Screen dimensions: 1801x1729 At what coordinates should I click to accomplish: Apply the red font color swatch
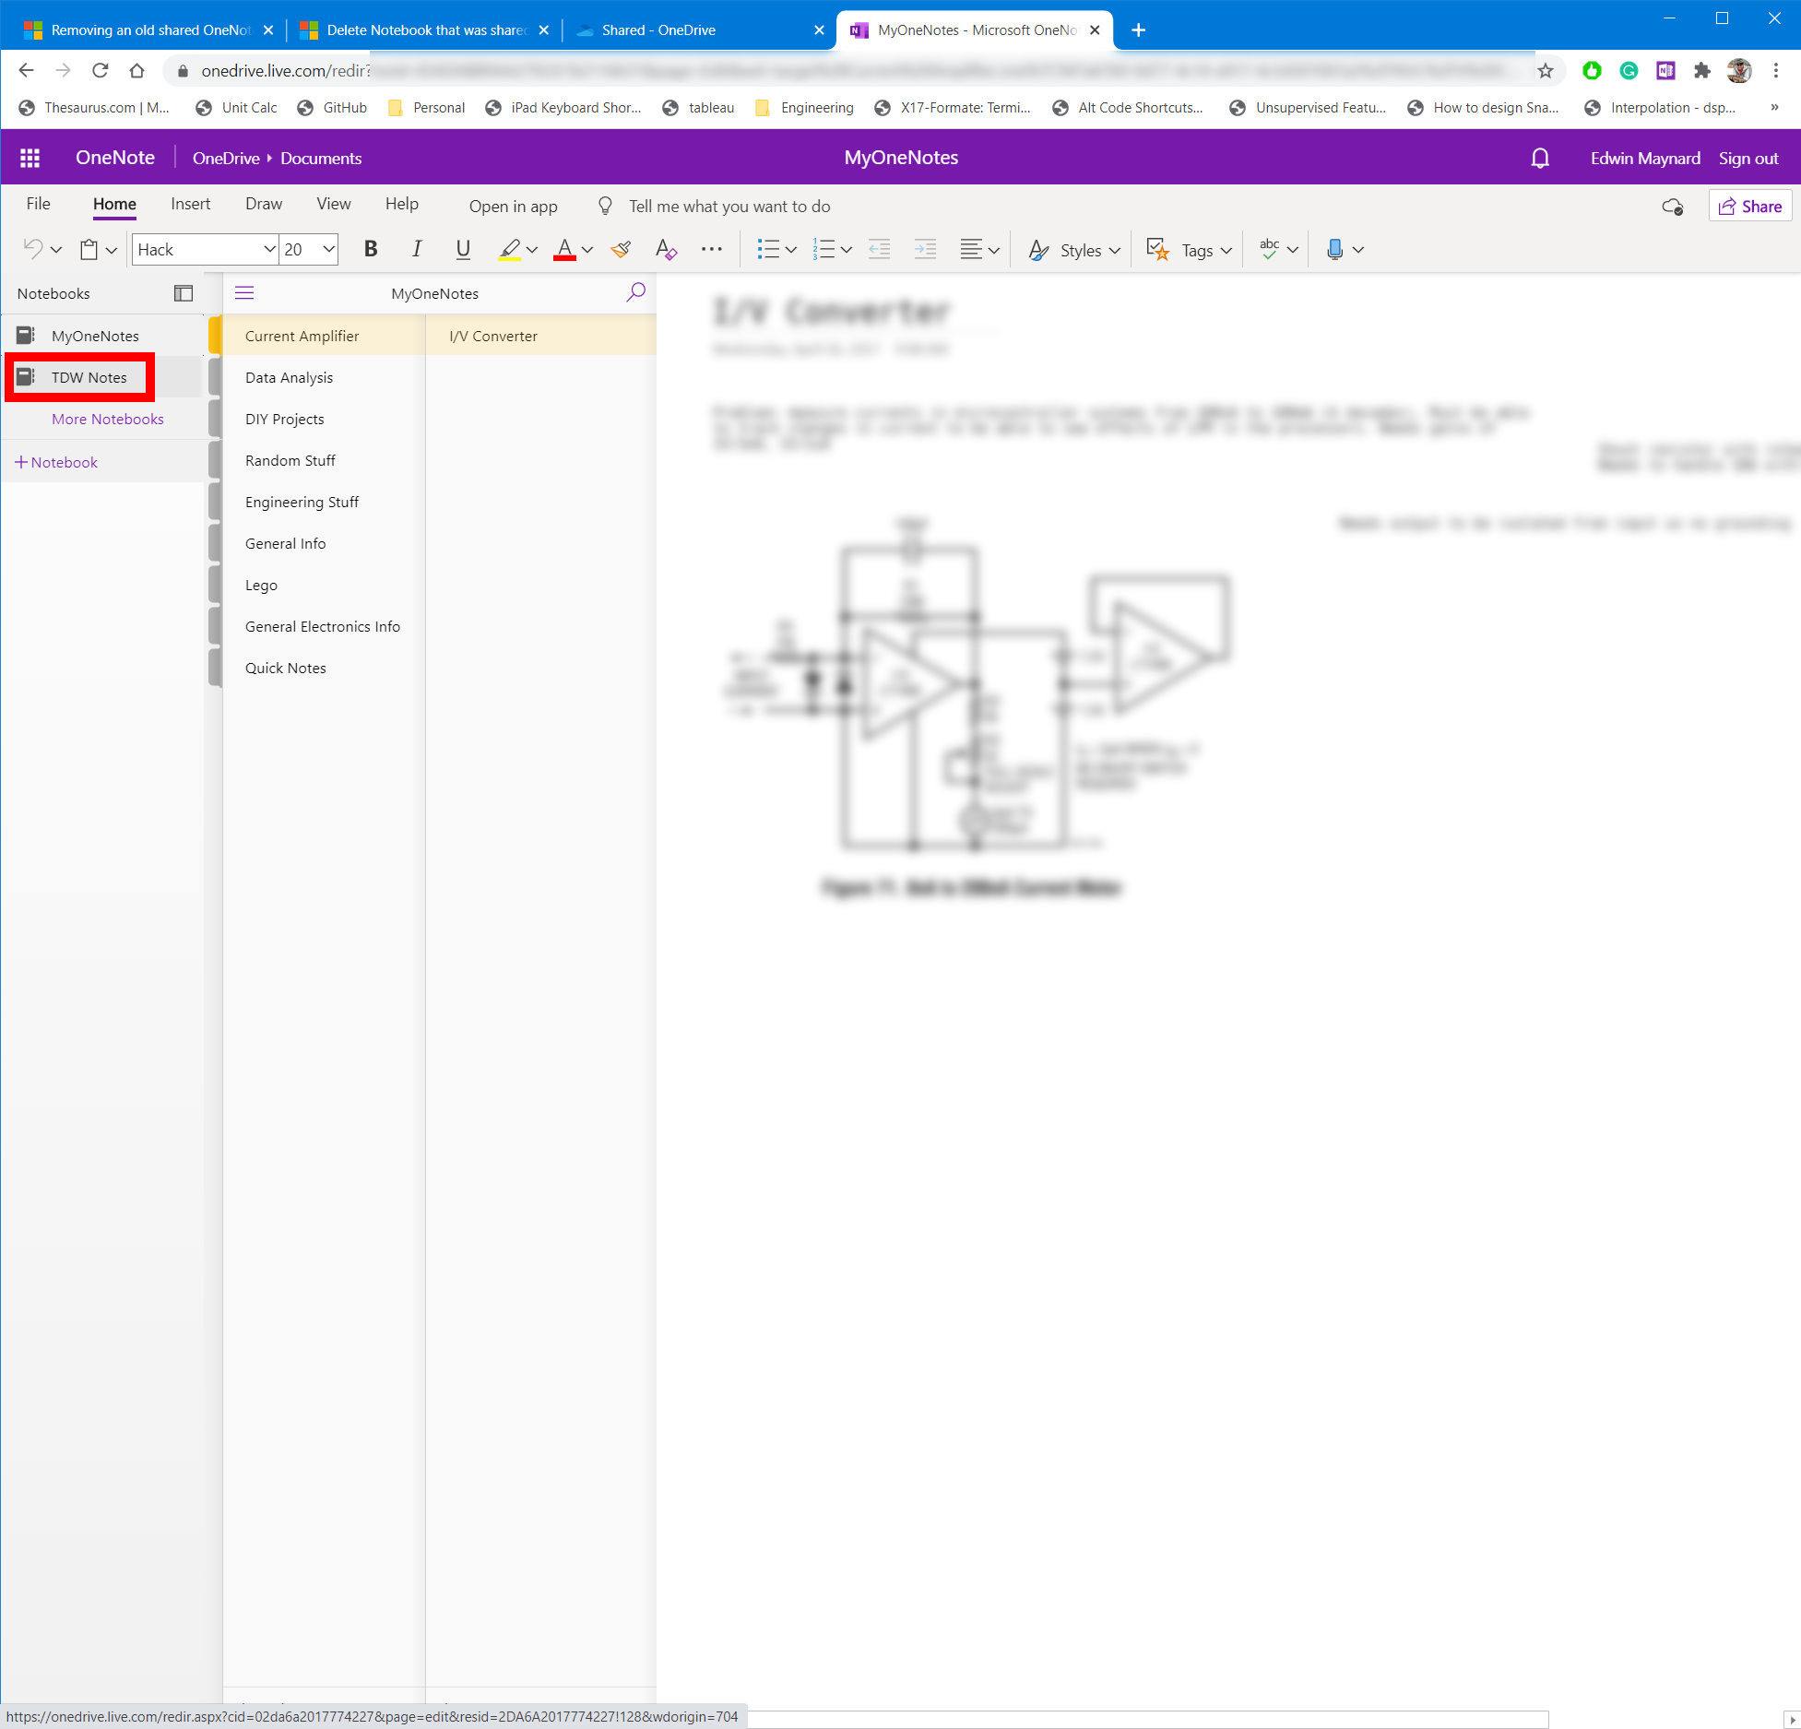[x=564, y=249]
